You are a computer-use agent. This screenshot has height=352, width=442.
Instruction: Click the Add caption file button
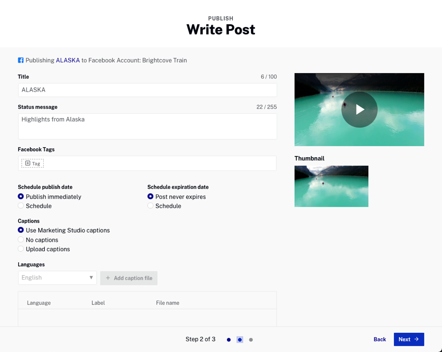point(129,278)
